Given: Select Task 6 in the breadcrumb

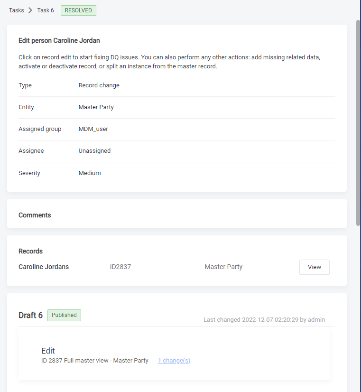Looking at the screenshot, I should [46, 10].
